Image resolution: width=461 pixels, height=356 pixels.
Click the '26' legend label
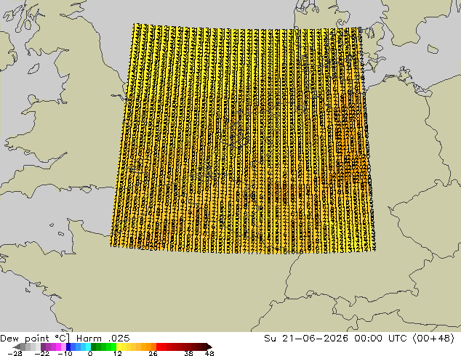pyautogui.click(x=153, y=353)
